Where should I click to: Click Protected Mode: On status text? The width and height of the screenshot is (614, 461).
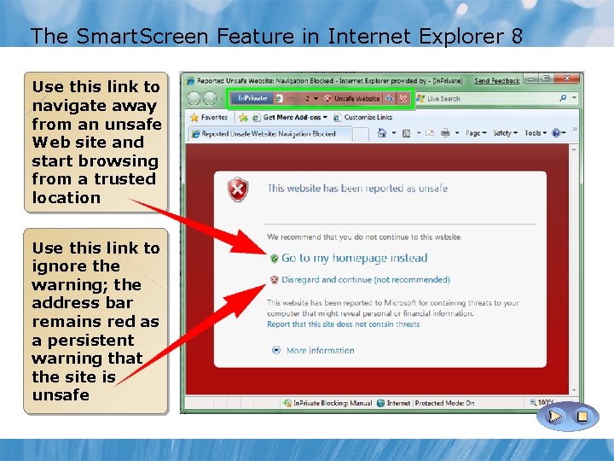pyautogui.click(x=445, y=403)
